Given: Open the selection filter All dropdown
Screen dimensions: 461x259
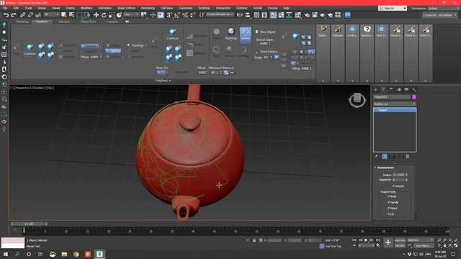Looking at the screenshot, I should pos(51,14).
